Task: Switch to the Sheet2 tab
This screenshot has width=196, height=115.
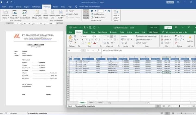Action: [x=91, y=102]
